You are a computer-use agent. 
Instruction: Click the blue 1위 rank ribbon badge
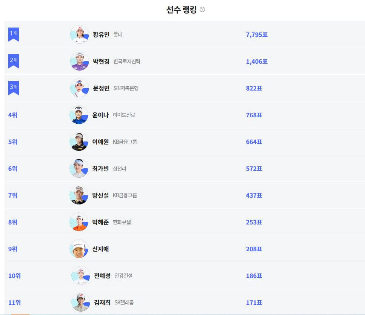pyautogui.click(x=13, y=34)
